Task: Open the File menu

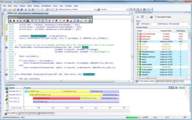Action: [x=4, y=6]
